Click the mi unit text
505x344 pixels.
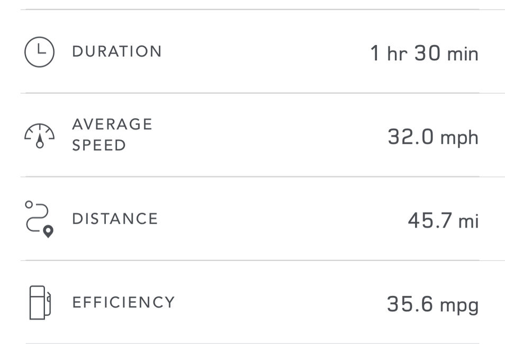[x=468, y=221]
